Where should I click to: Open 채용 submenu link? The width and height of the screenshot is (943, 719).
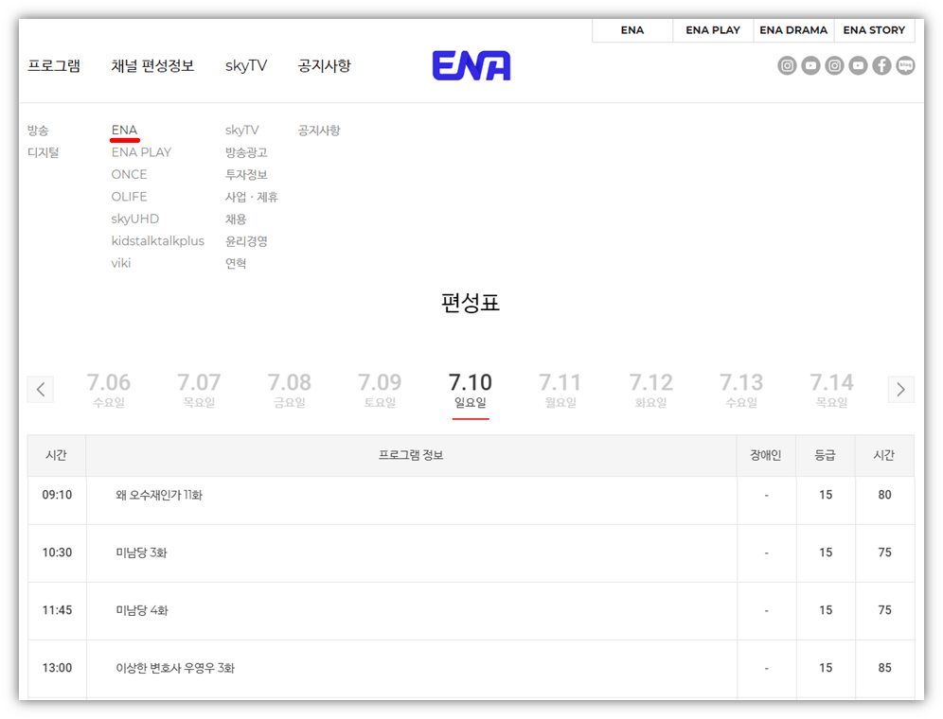(236, 219)
